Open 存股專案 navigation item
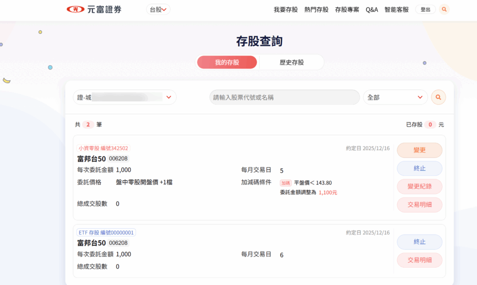The image size is (477, 285). 347,9
